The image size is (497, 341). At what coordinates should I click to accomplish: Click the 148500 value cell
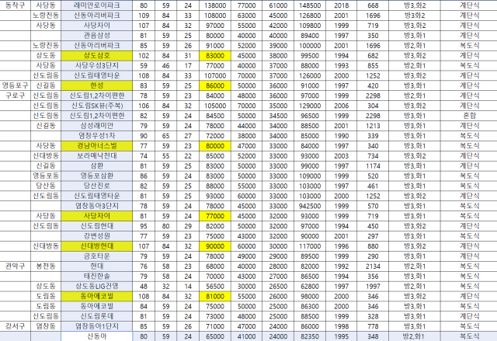click(310, 5)
